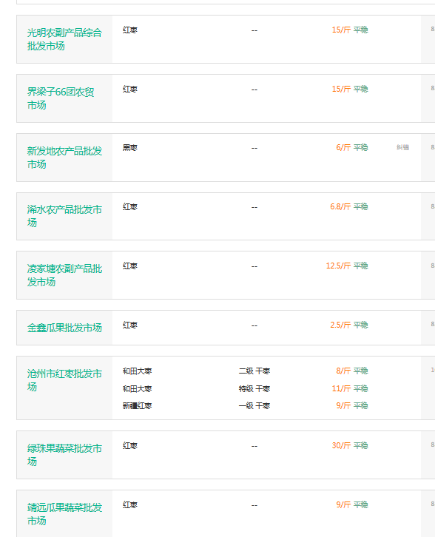Click the 纠错 error-report link
Image resolution: width=435 pixels, height=537 pixels.
(402, 147)
